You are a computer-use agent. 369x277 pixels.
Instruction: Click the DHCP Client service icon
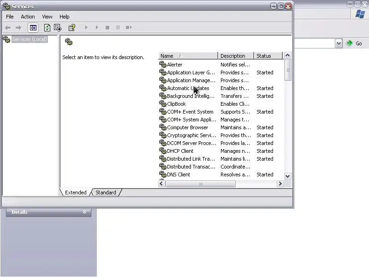tap(163, 151)
